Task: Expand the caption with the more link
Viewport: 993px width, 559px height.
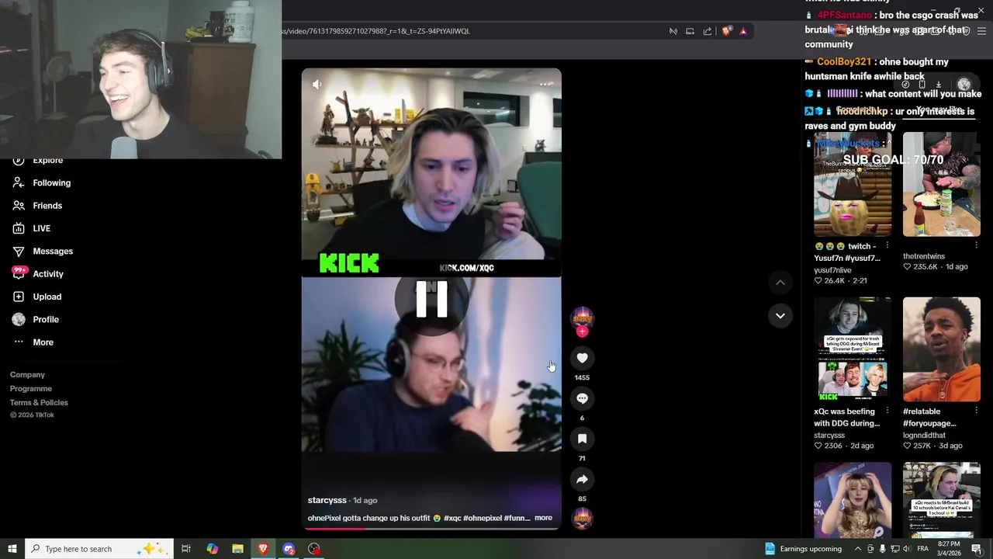Action: coord(543,518)
